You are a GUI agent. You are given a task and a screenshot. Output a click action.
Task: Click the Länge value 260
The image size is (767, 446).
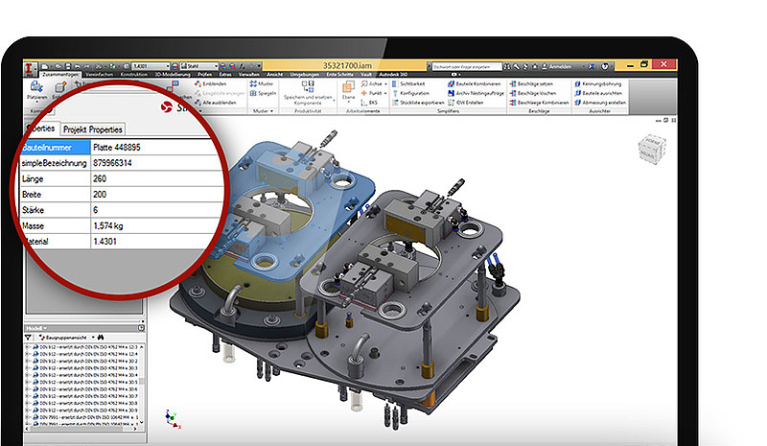(x=100, y=178)
